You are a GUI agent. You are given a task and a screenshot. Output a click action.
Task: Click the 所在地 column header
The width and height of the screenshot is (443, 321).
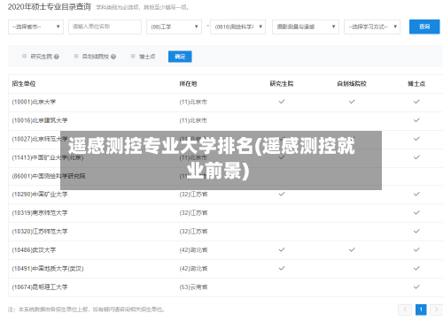point(188,84)
